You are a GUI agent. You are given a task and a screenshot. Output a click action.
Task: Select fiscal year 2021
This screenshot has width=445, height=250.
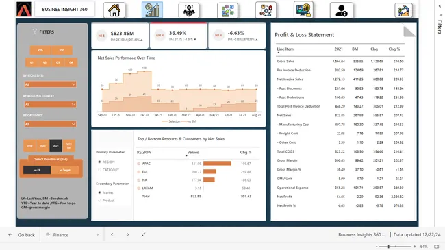[55, 146]
